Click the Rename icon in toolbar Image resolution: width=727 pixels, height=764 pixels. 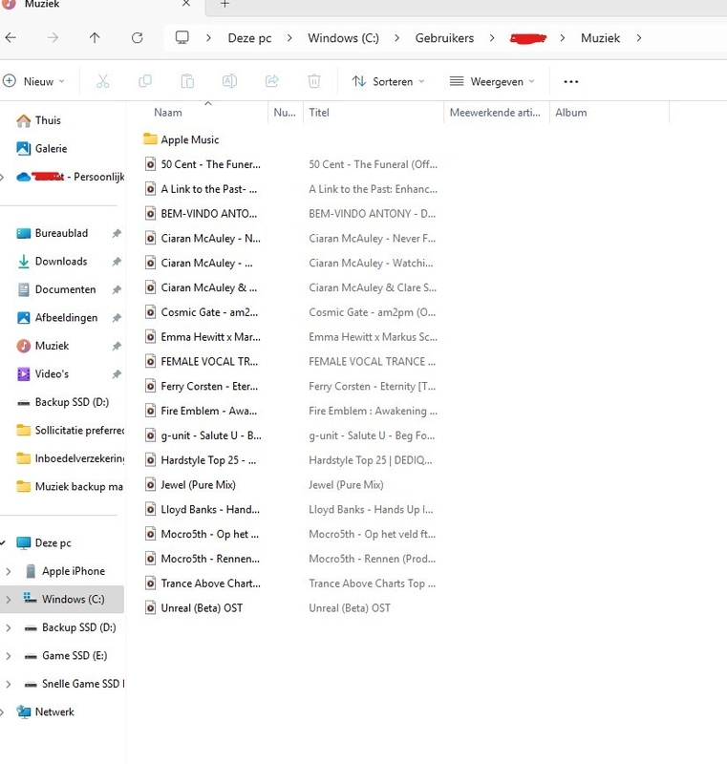pos(229,81)
